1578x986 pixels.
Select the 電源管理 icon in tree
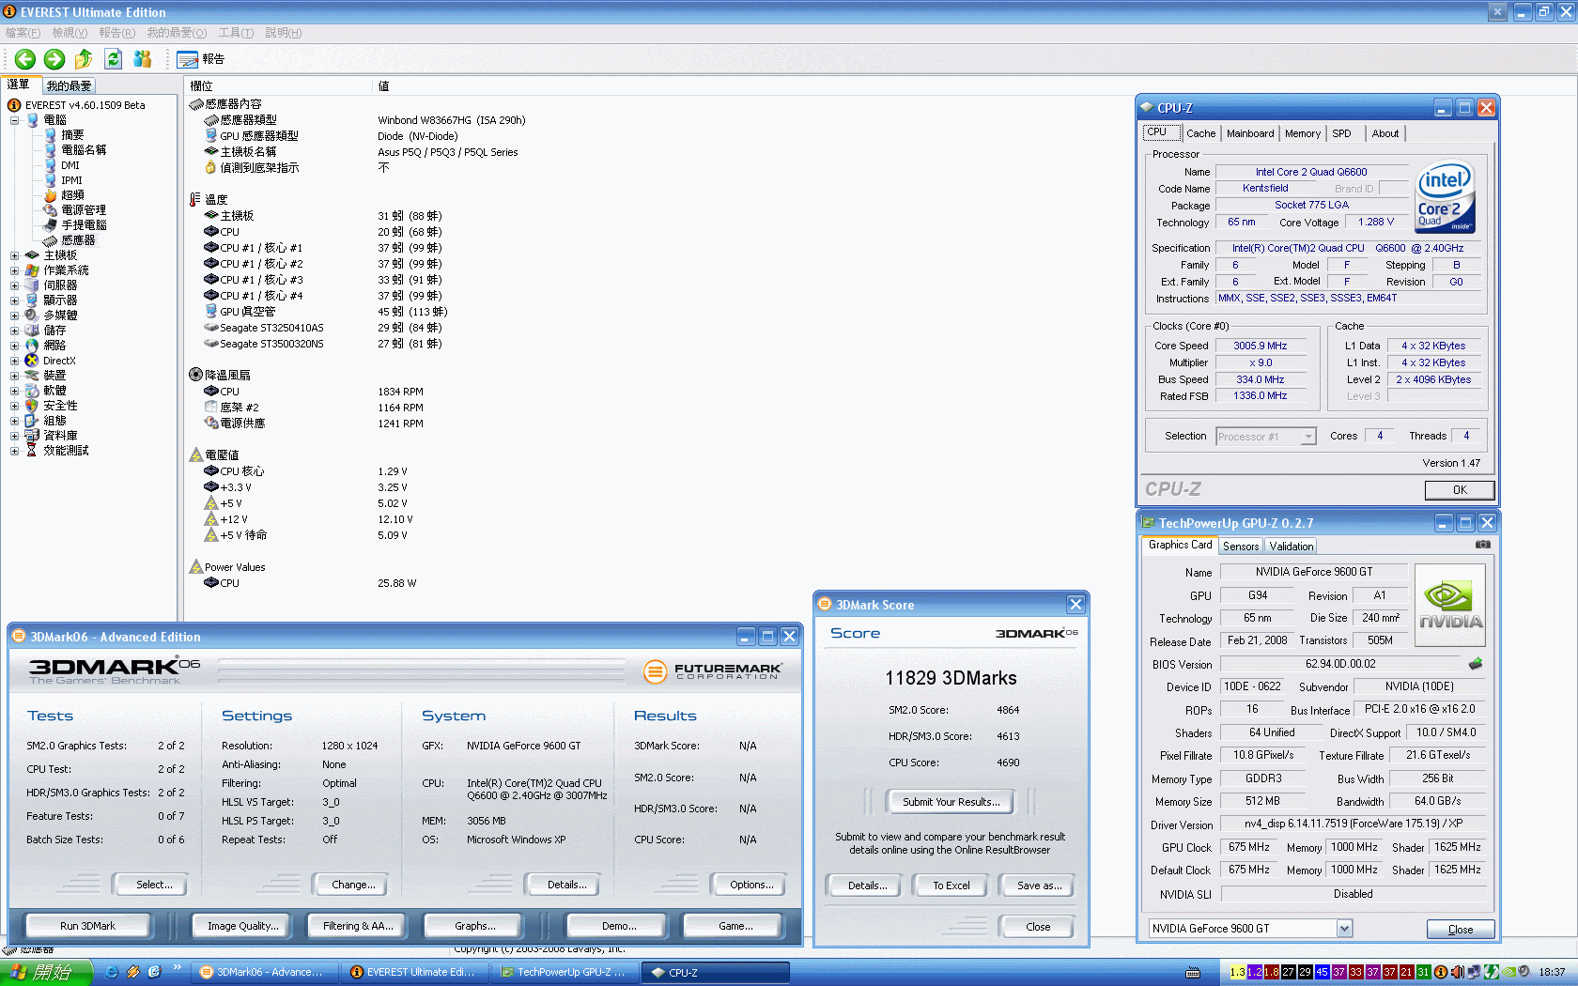click(x=51, y=210)
